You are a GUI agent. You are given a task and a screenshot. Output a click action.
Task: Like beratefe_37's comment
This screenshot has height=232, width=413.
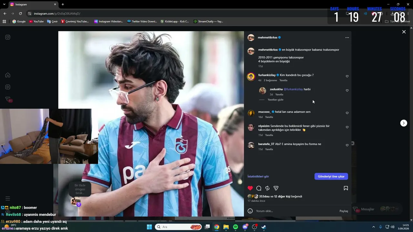pyautogui.click(x=347, y=145)
